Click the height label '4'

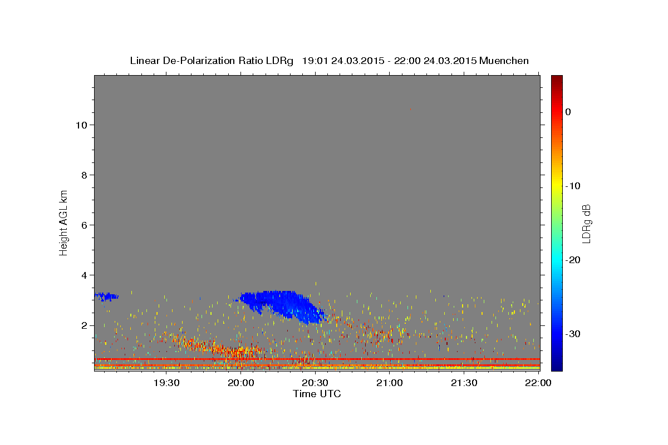tap(83, 275)
